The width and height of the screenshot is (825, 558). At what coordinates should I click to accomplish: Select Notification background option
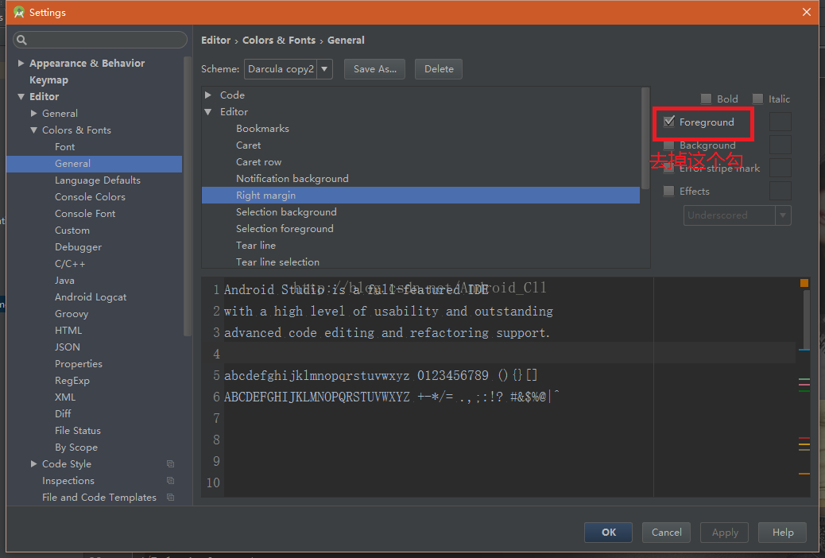292,179
